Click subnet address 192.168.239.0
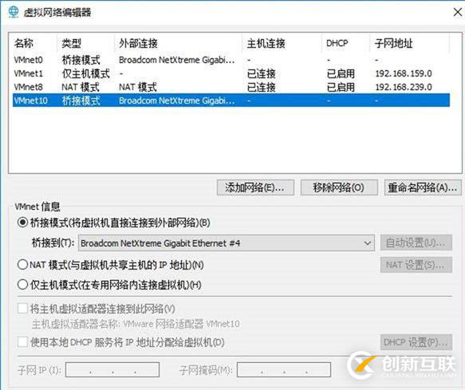The height and width of the screenshot is (390, 465). 404,87
